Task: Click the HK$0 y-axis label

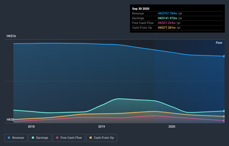Action: 10,120
